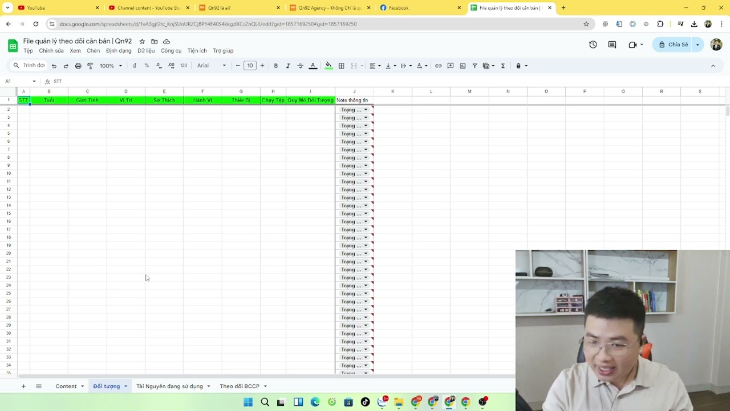Toggle italic formatting
The width and height of the screenshot is (730, 411).
pos(288,66)
